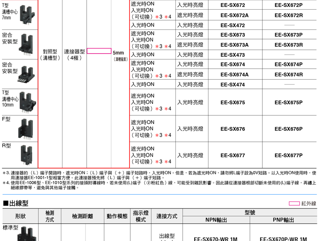Select model number EE-SX673A
This screenshot has height=241, width=318.
[x=234, y=45]
